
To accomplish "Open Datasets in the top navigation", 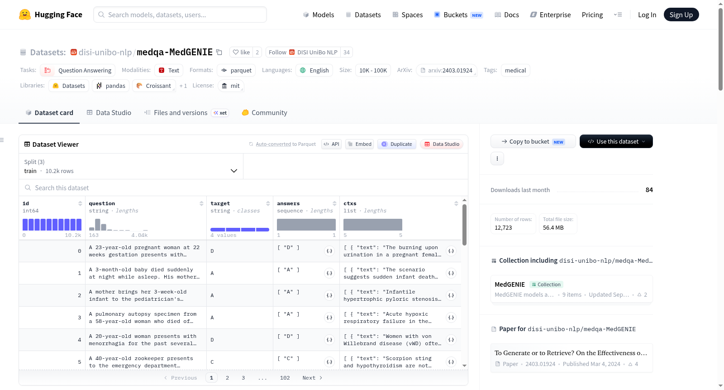I will (x=363, y=14).
